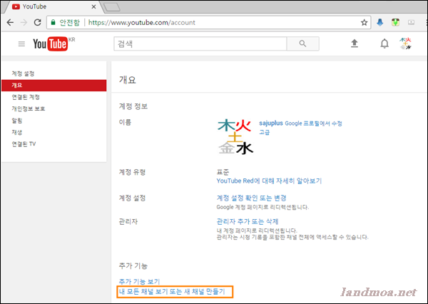Reload the page with the refresh icon
Image resolution: width=428 pixels, height=304 pixels.
click(37, 22)
